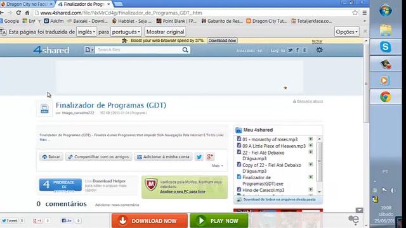Open 4shared Twitter header icon
Viewport: 406px width, 228px height.
coord(291,50)
